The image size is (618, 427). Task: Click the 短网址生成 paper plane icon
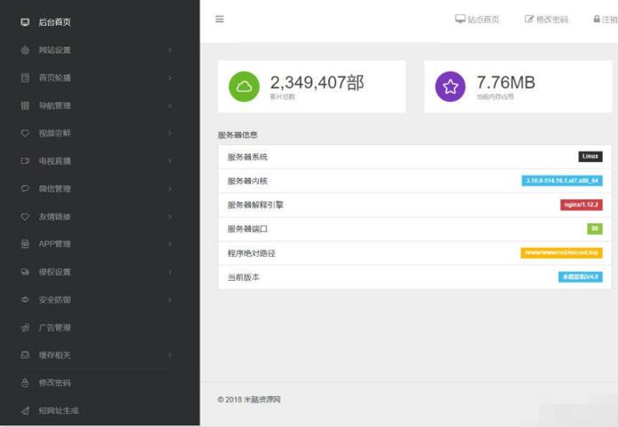[25, 410]
